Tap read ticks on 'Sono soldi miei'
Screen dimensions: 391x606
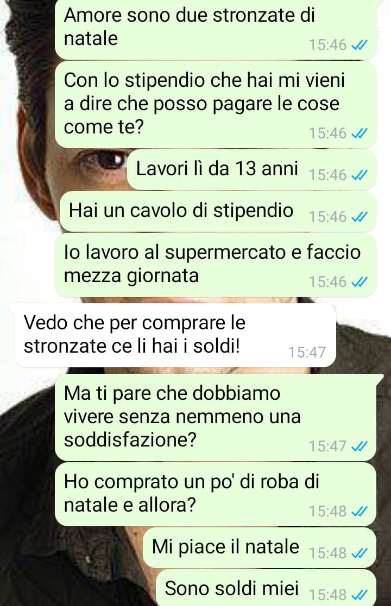pos(359,595)
